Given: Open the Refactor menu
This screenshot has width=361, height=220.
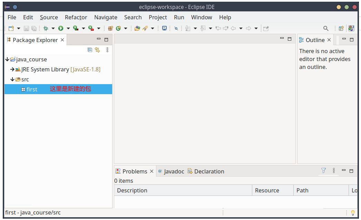Looking at the screenshot, I should click(x=76, y=17).
